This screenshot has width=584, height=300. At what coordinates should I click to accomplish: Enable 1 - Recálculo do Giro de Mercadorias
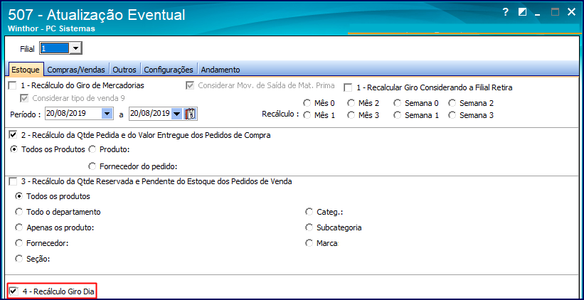tap(13, 86)
